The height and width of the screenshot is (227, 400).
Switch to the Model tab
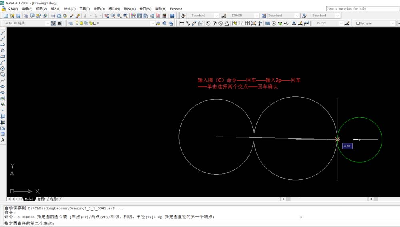click(x=29, y=199)
